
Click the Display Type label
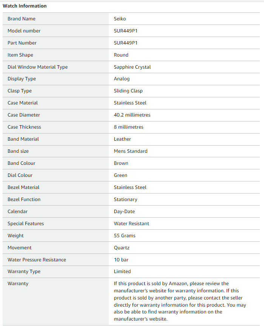[x=22, y=79]
